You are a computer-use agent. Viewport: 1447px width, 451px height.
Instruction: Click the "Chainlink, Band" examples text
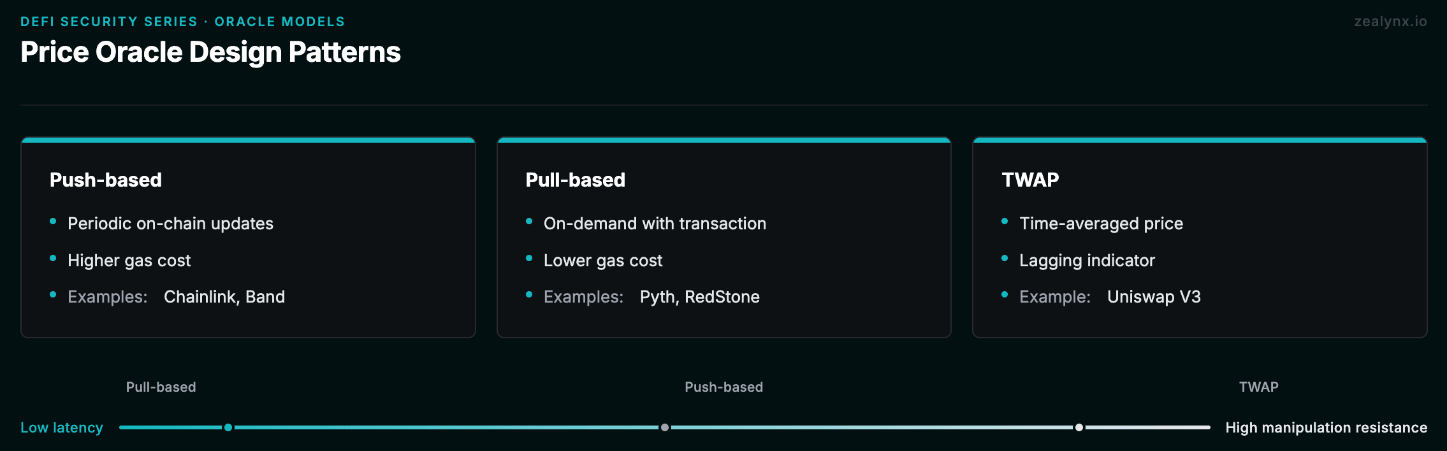(224, 297)
